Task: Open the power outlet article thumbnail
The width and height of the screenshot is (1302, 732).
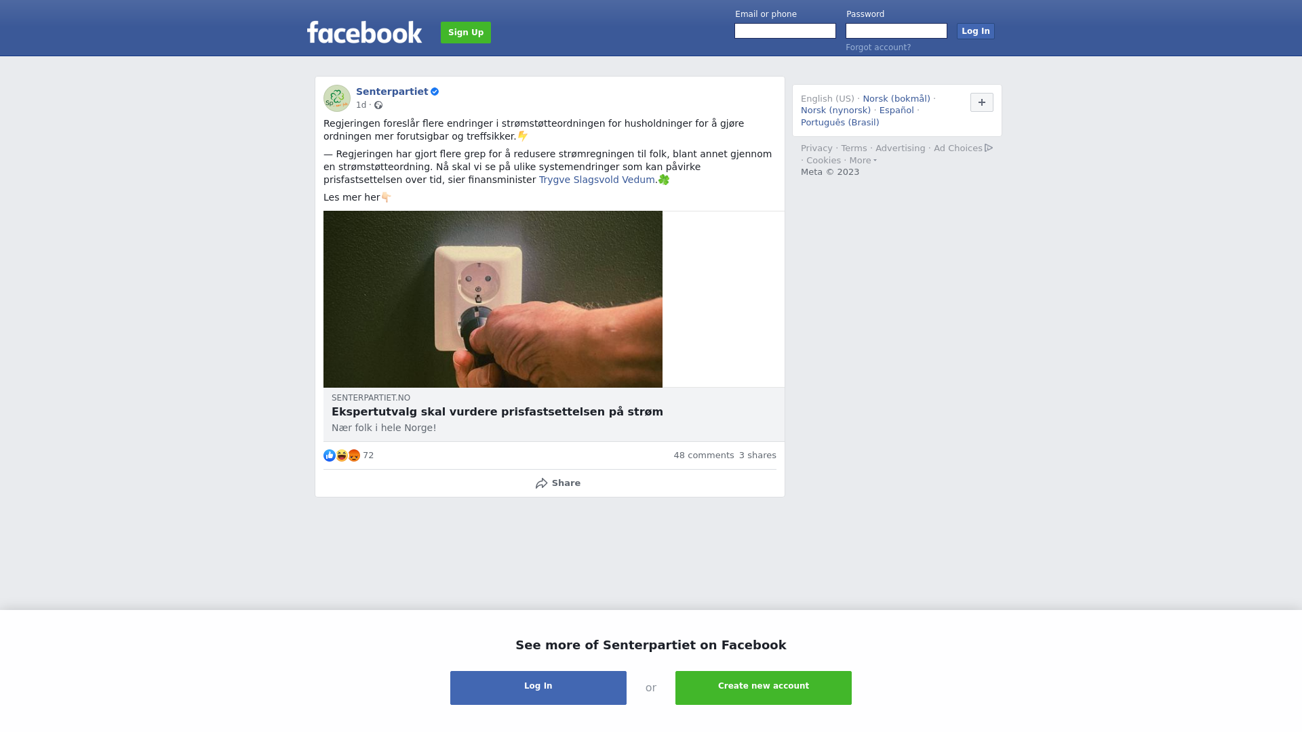Action: tap(493, 299)
